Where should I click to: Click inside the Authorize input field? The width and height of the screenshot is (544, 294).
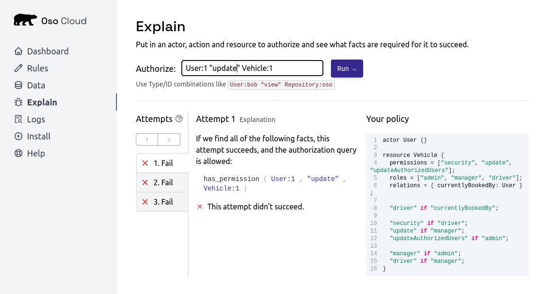pos(252,68)
